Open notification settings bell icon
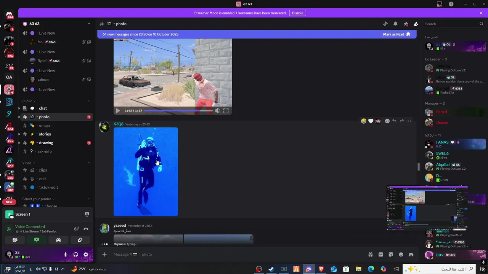The height and width of the screenshot is (274, 488). click(395, 24)
